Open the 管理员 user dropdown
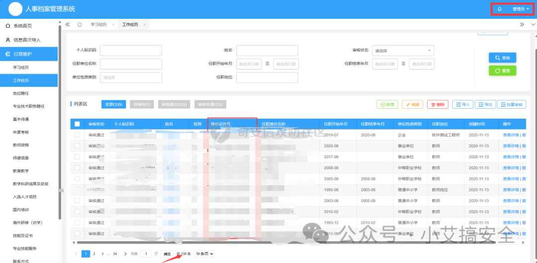Viewport: 537px width, 263px height. click(521, 9)
